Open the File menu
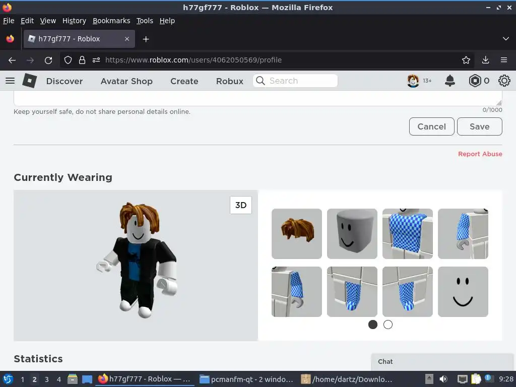The width and height of the screenshot is (516, 387). tap(9, 21)
